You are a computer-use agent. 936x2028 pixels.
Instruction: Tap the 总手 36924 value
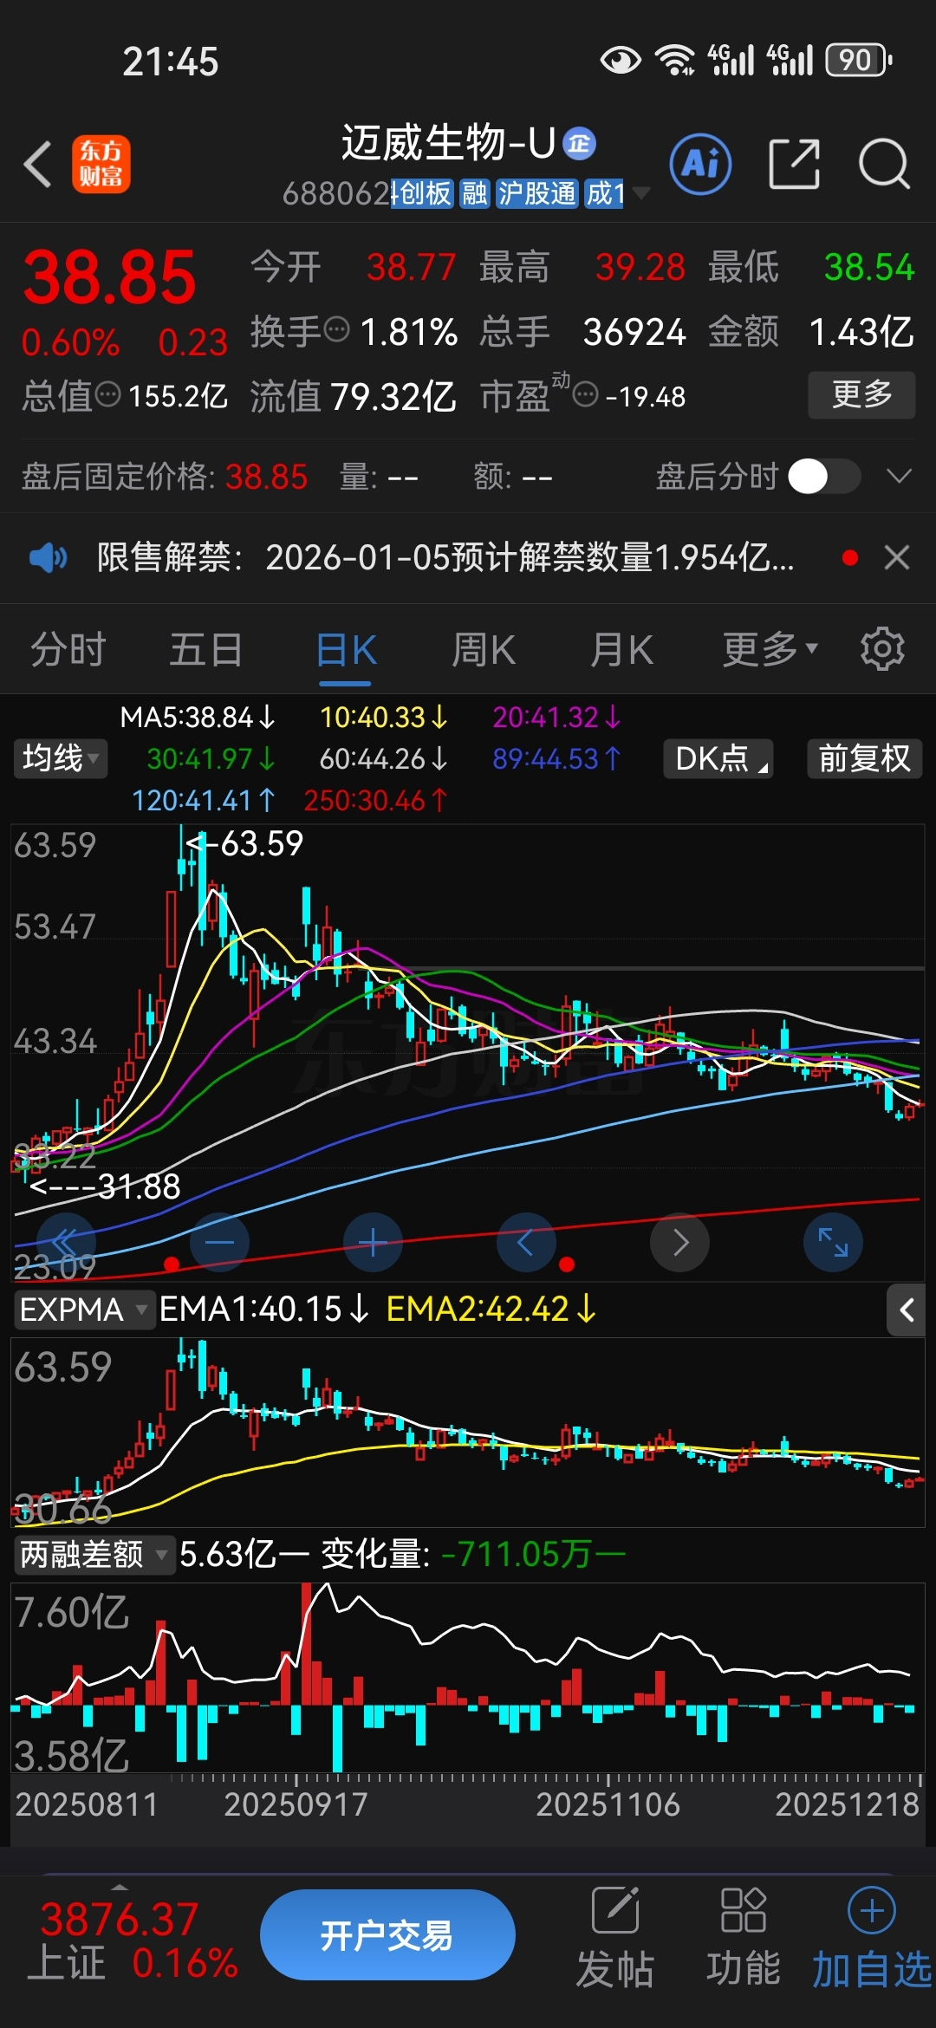pyautogui.click(x=582, y=331)
